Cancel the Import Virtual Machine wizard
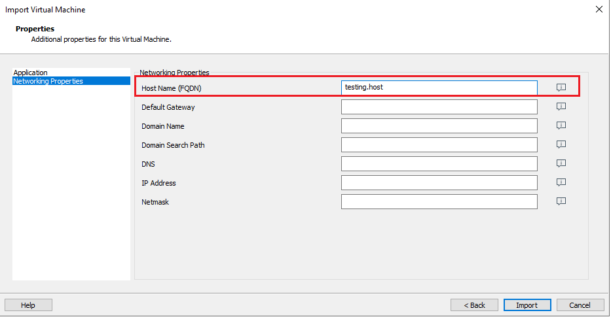 (x=580, y=305)
